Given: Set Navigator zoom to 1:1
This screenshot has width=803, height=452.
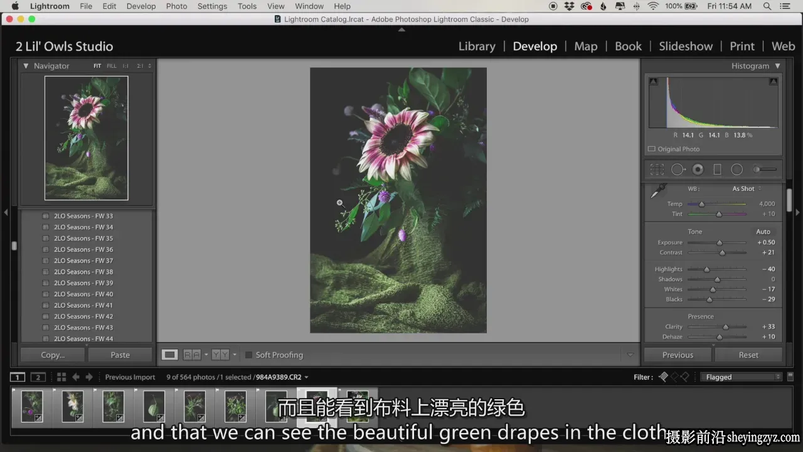Looking at the screenshot, I should click(125, 66).
